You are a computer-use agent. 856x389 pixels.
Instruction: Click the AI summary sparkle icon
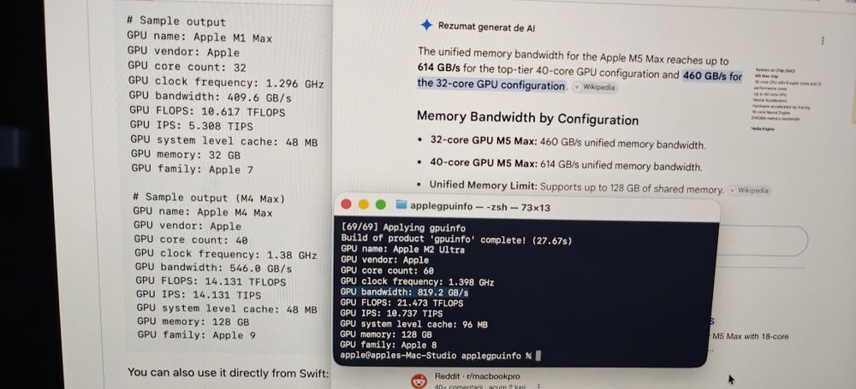427,25
